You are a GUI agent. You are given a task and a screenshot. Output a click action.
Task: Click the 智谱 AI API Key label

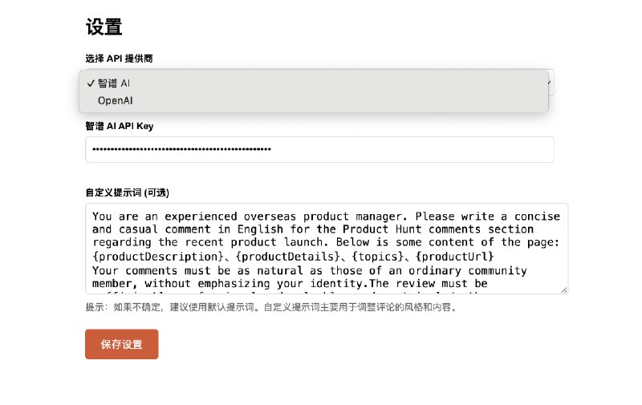click(x=119, y=126)
